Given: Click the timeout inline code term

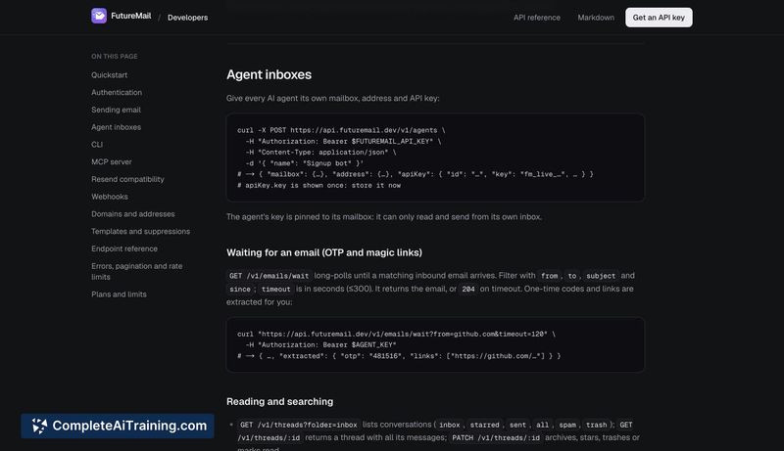Looking at the screenshot, I should 275,290.
